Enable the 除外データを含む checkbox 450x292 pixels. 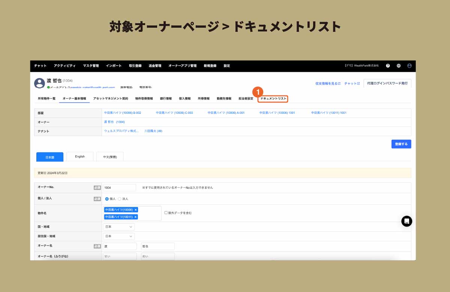[166, 213]
